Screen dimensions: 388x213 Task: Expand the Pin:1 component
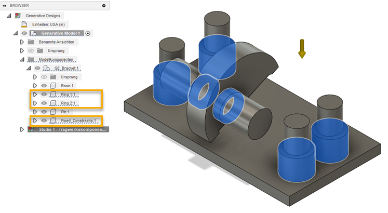tap(35, 112)
